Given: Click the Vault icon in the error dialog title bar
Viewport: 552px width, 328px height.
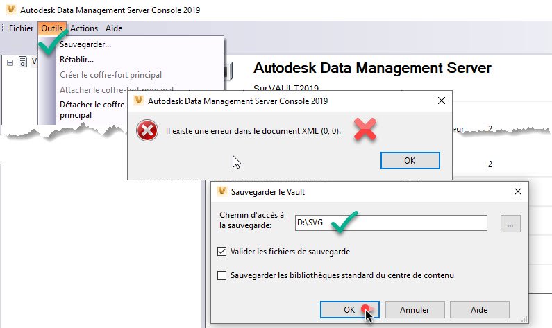Looking at the screenshot, I should [x=139, y=101].
